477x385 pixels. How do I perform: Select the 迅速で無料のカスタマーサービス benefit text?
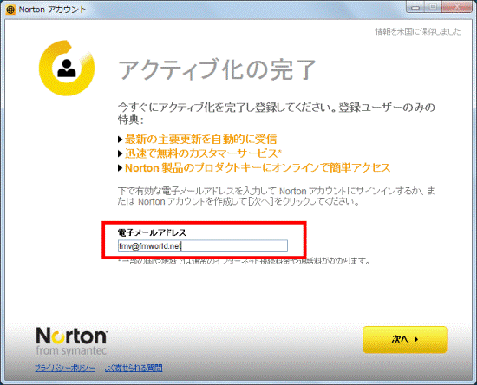point(203,153)
